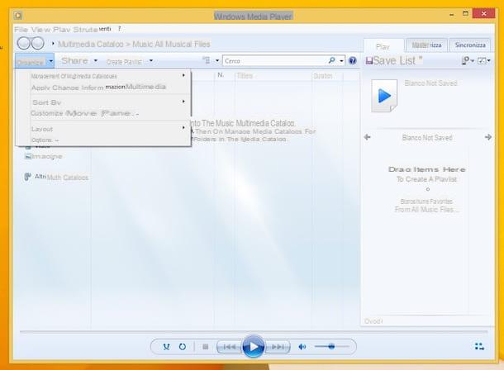504x370 pixels.
Task: Click the large round Play button
Action: [254, 346]
